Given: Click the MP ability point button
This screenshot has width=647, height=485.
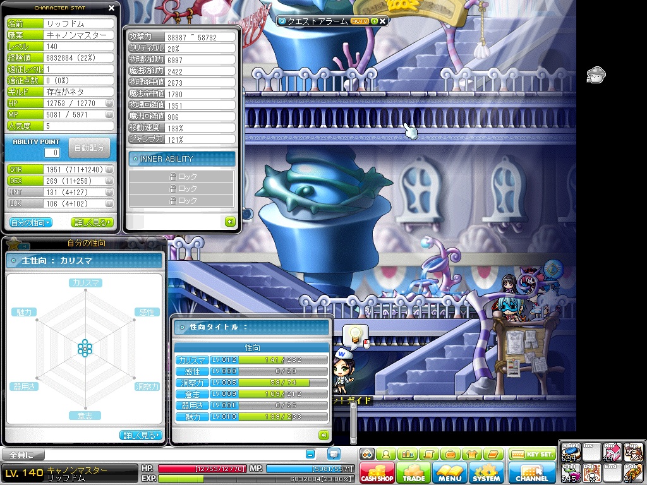Looking at the screenshot, I should [x=109, y=114].
